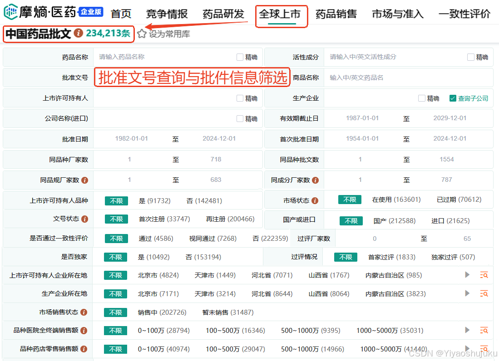
Task: Select 不限 in 是否独家 row
Action: [x=115, y=257]
